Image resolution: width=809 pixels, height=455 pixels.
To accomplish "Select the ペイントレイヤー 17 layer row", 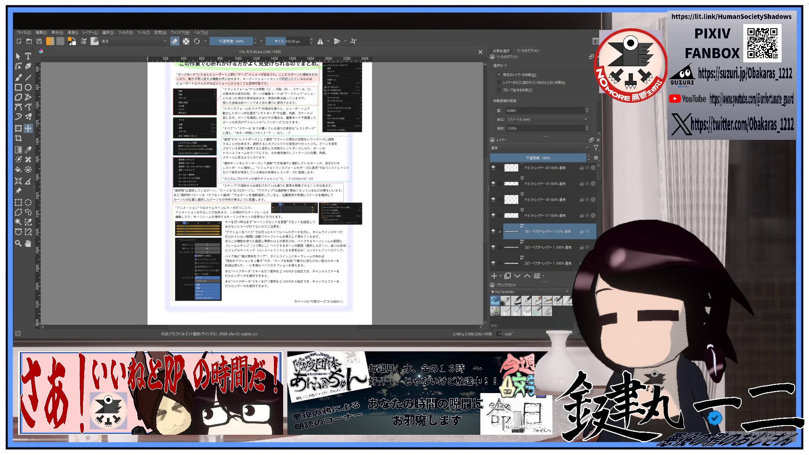I will click(545, 215).
